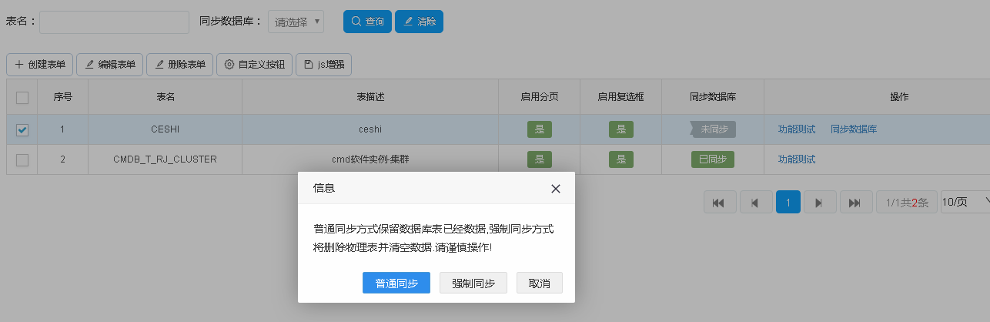This screenshot has height=322, width=990.
Task: Click the 清除 clear button
Action: [419, 22]
